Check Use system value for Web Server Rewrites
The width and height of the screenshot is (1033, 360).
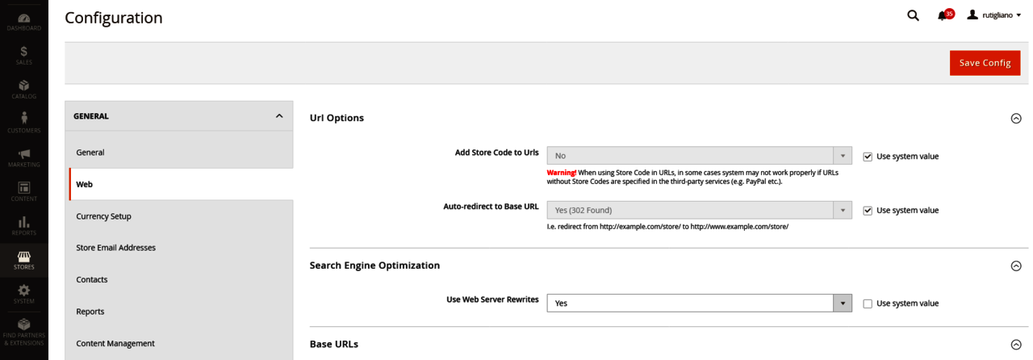tap(868, 303)
